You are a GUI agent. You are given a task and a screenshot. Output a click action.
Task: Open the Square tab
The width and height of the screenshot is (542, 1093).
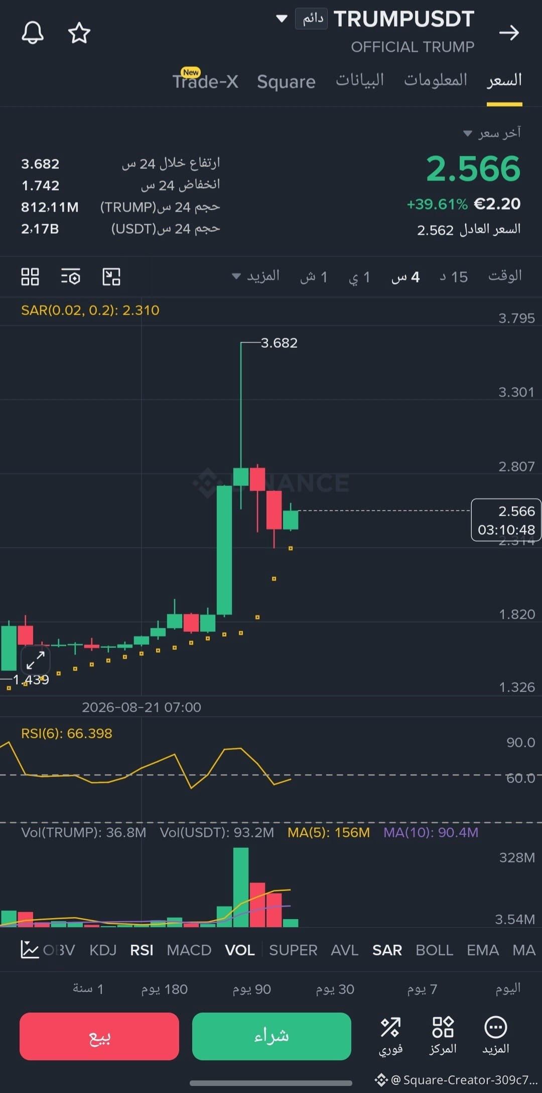tap(286, 81)
